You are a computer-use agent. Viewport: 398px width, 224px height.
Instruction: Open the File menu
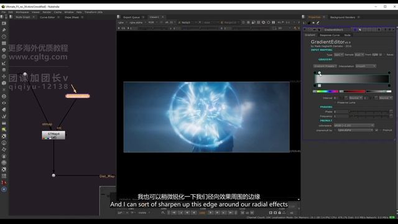click(4, 12)
